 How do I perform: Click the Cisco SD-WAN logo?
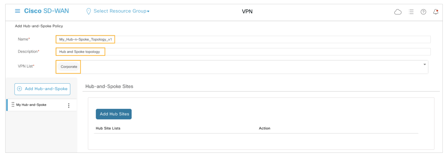46,11
